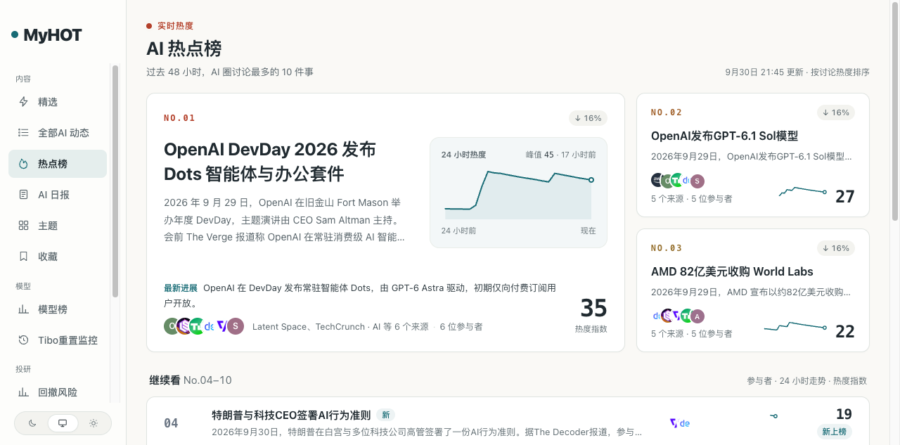Click the 新上榜 badge on row 04
Image resolution: width=900 pixels, height=445 pixels.
pos(835,432)
